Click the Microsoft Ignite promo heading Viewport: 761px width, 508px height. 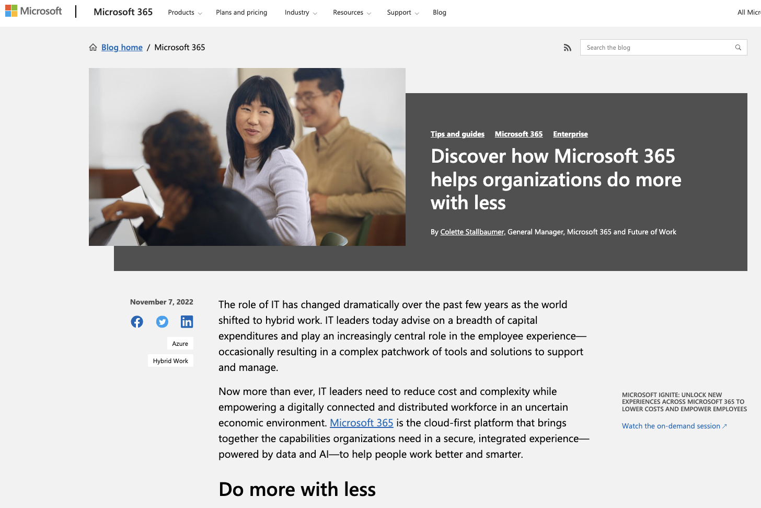pos(684,402)
